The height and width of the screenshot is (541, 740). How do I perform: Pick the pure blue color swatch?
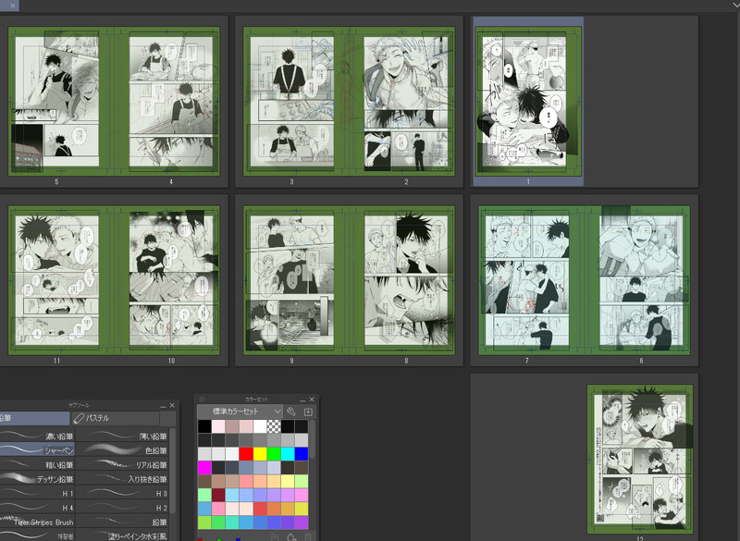tap(302, 454)
